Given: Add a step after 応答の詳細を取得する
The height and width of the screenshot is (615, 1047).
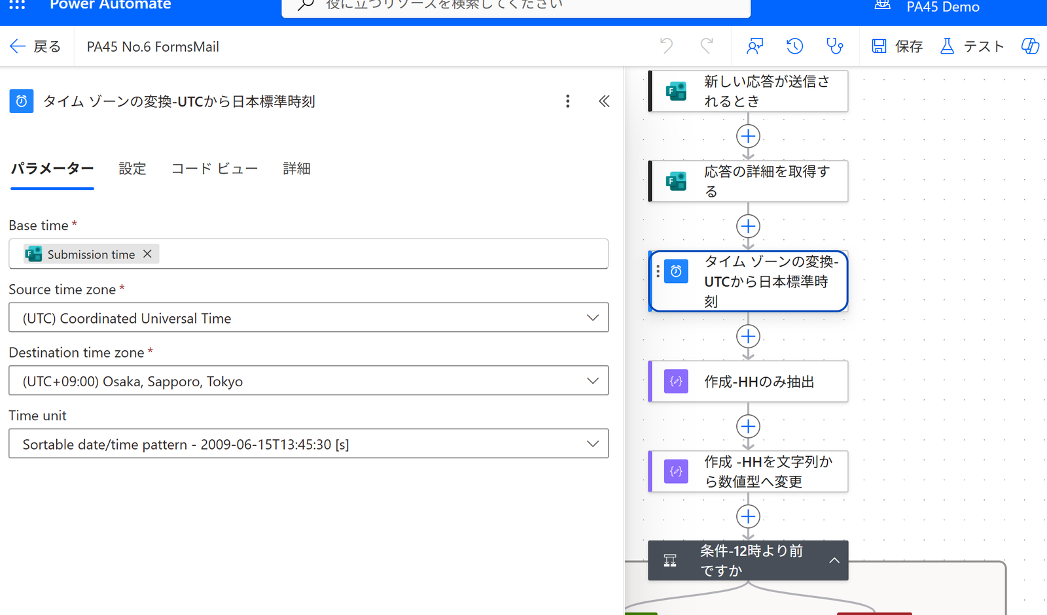Looking at the screenshot, I should [748, 226].
